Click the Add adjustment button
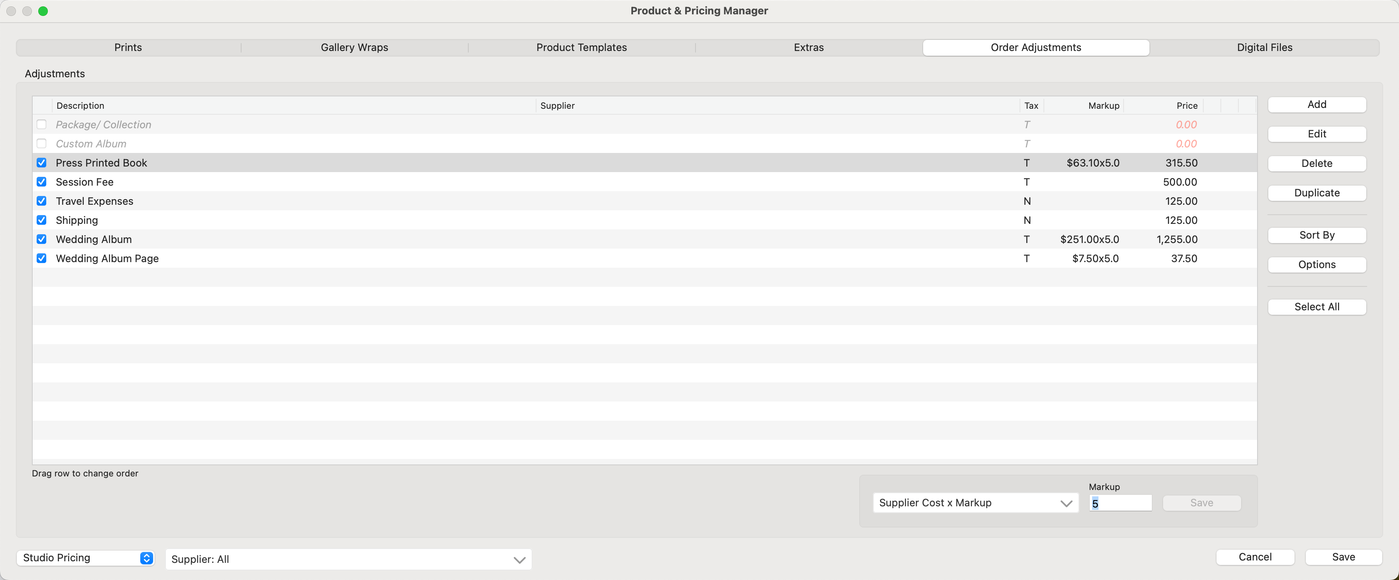This screenshot has height=580, width=1399. coord(1316,105)
